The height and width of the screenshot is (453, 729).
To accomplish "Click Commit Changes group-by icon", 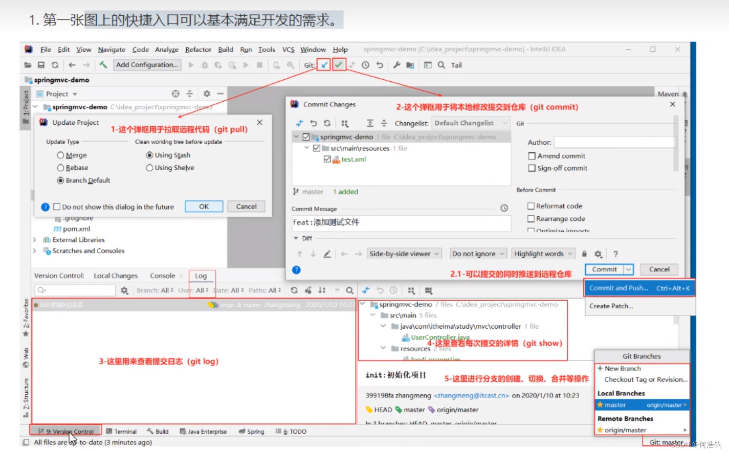I will (x=345, y=123).
